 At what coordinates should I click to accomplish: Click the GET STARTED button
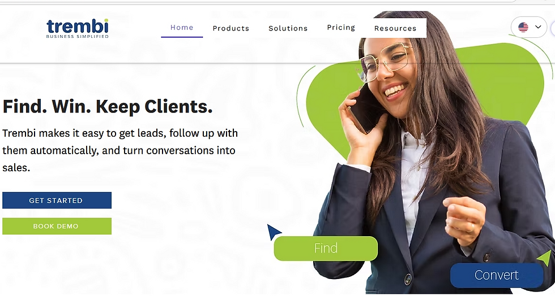(57, 201)
